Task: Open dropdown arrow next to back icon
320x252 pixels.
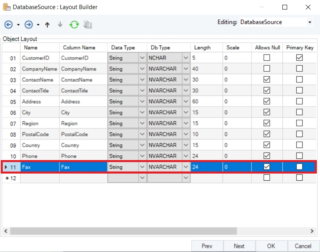Action: tap(18, 25)
